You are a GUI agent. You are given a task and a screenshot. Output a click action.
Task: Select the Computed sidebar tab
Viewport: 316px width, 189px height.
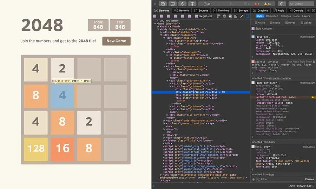tap(272, 16)
